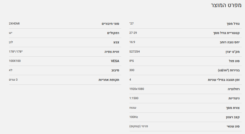The image size is (245, 134).
Task: Click the S2725H manufacturer part number
Action: 135,51
